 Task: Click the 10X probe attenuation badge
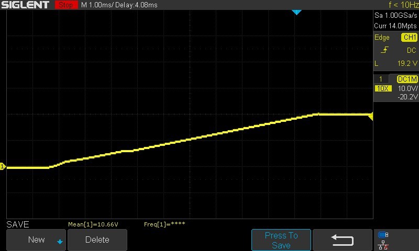pyautogui.click(x=383, y=88)
